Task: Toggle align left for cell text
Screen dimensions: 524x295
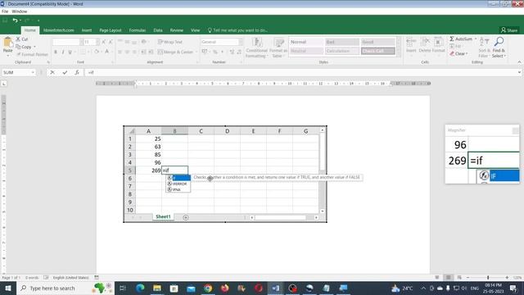Action: [120, 52]
